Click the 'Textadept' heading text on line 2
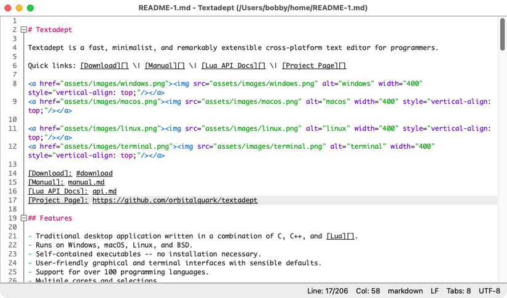The width and height of the screenshot is (507, 298). (54, 29)
